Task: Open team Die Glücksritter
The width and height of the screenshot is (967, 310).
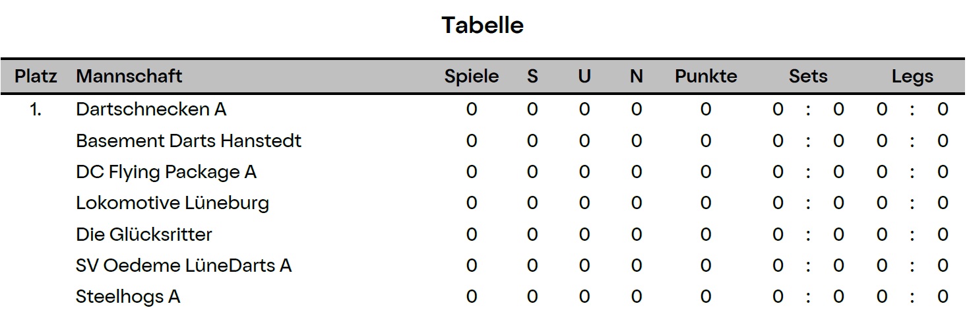Action: pyautogui.click(x=144, y=234)
